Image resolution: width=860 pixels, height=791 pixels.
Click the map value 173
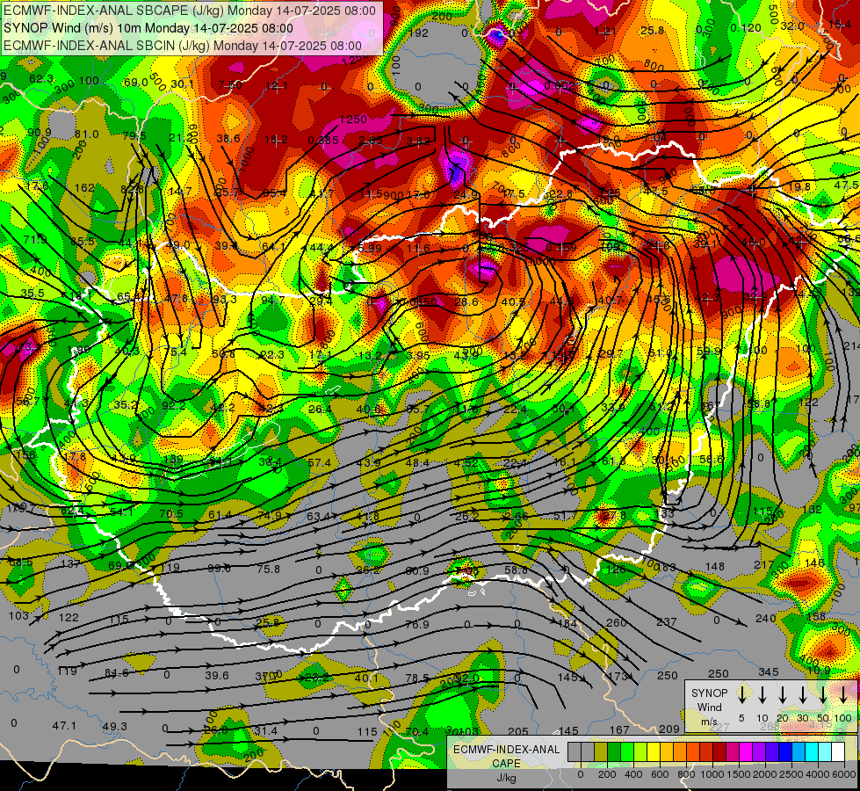click(618, 676)
